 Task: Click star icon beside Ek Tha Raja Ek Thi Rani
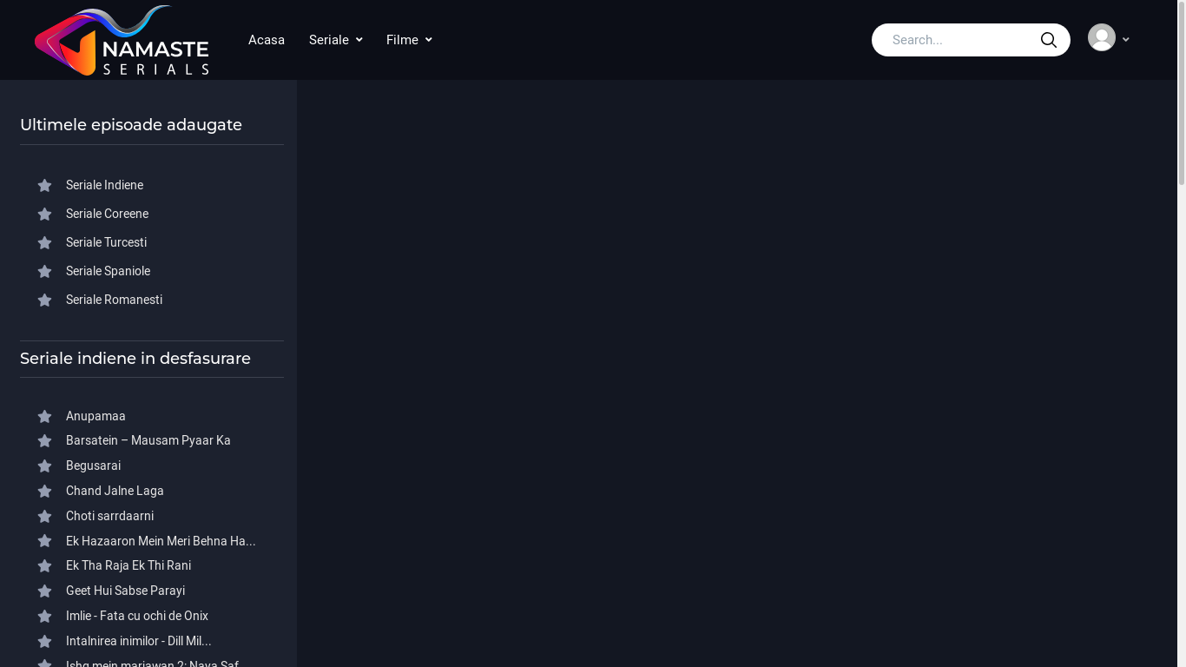coord(44,565)
